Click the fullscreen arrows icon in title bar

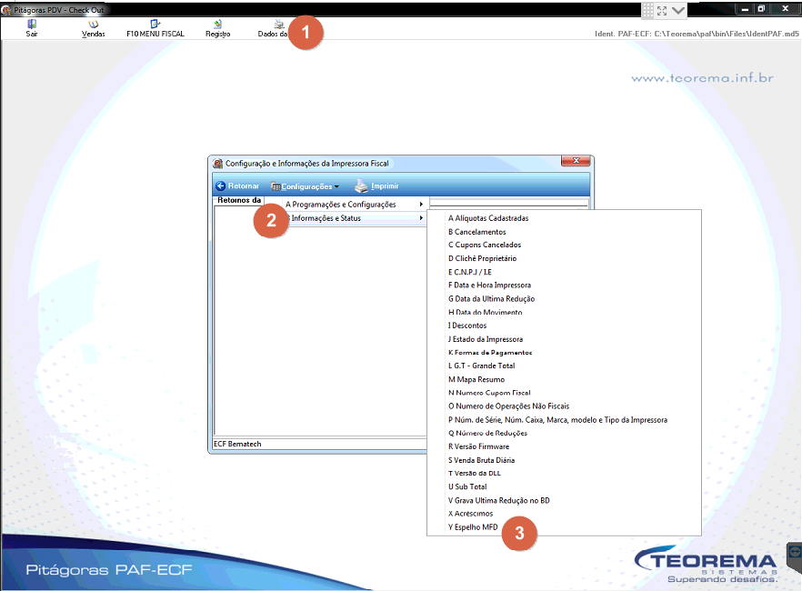coord(662,10)
